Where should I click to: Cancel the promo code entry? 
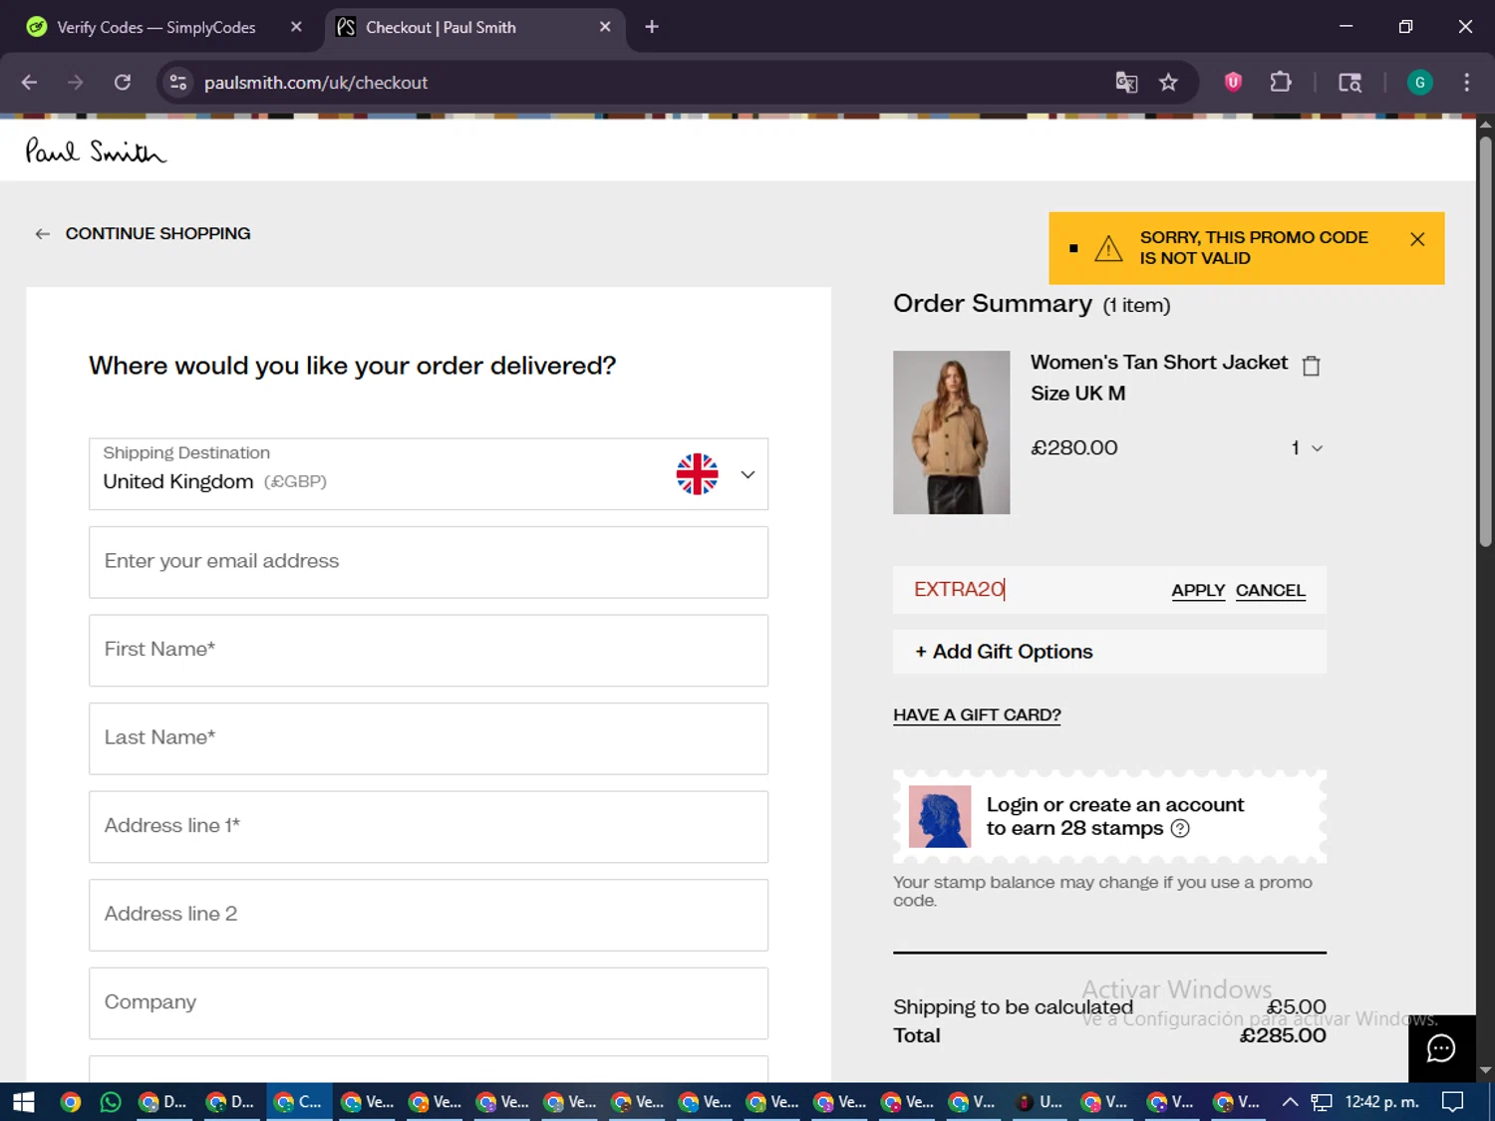1270,590
